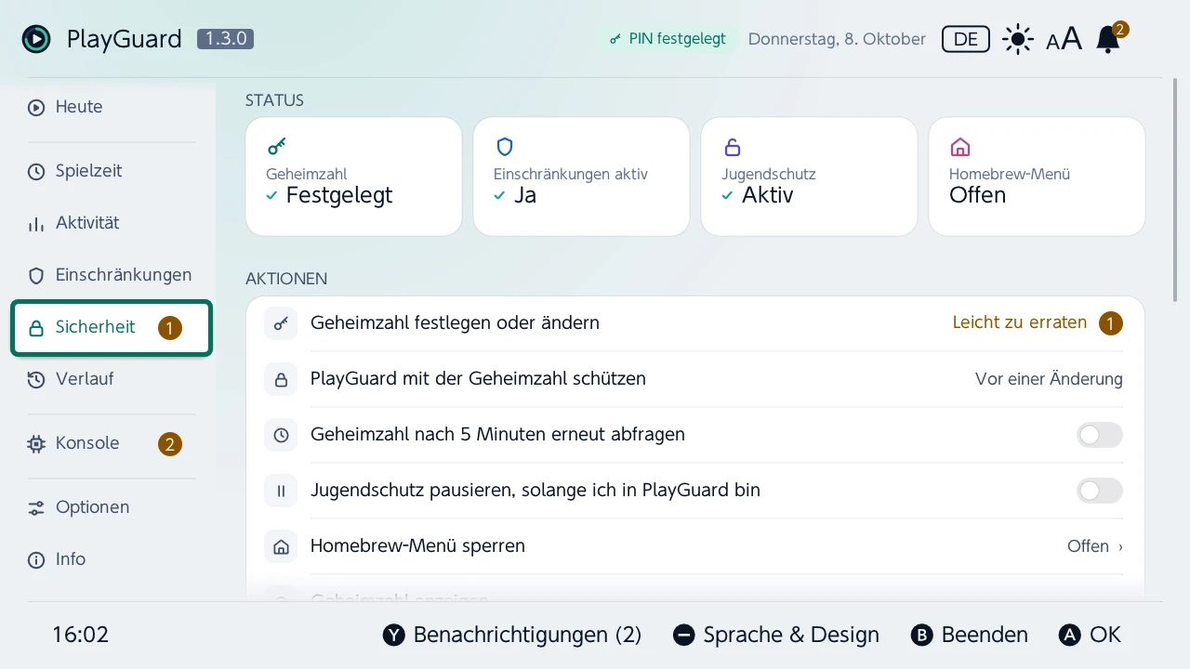Click the unlocked padlock icon on the Jugendschutz card
Image resolution: width=1190 pixels, height=669 pixels.
pos(732,147)
